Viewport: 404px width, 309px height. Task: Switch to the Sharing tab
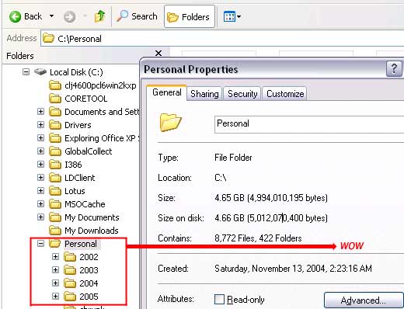204,94
